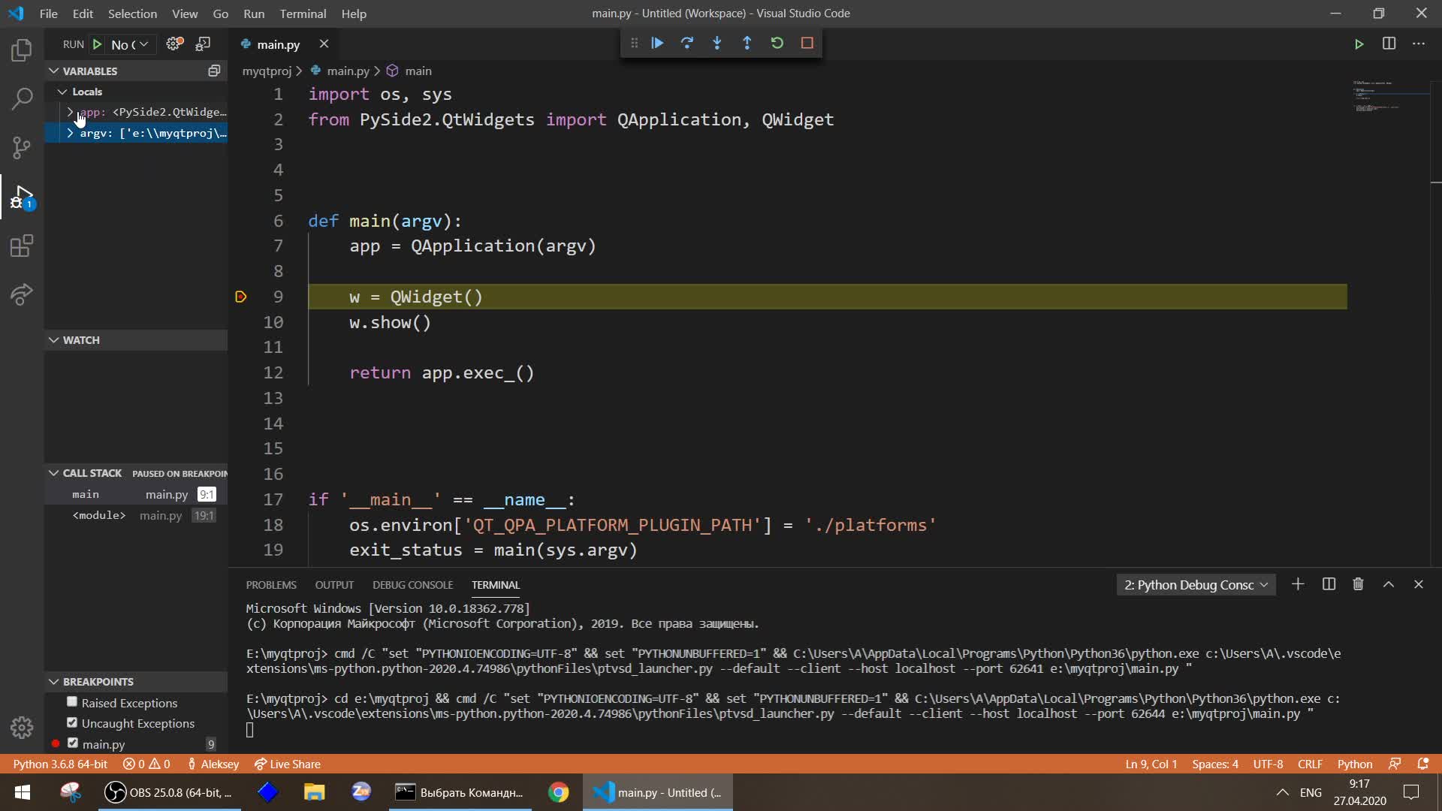The height and width of the screenshot is (811, 1442).
Task: Continue debugging in debug toolbar
Action: (x=657, y=43)
